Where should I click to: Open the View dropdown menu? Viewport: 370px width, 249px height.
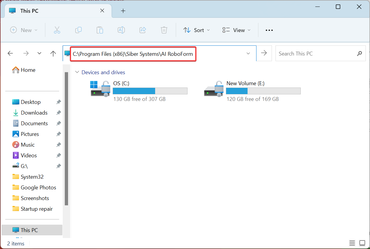[x=237, y=30]
